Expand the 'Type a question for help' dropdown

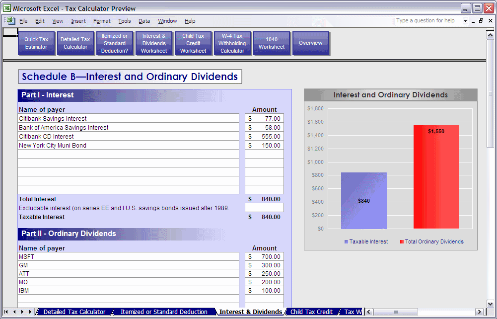pos(465,21)
